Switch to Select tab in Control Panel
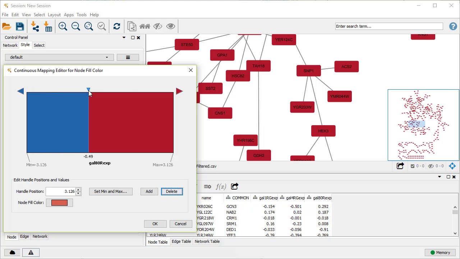The image size is (460, 259). pos(39,45)
